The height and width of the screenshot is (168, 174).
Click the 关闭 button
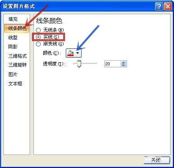[157, 160]
